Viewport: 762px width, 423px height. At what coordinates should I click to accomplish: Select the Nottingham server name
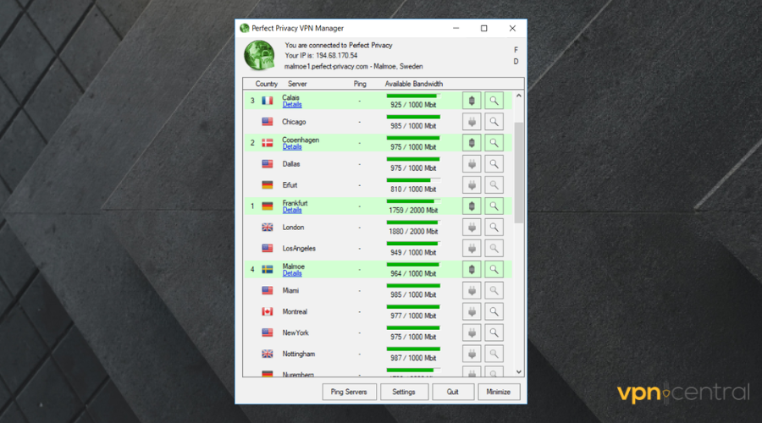click(x=298, y=354)
